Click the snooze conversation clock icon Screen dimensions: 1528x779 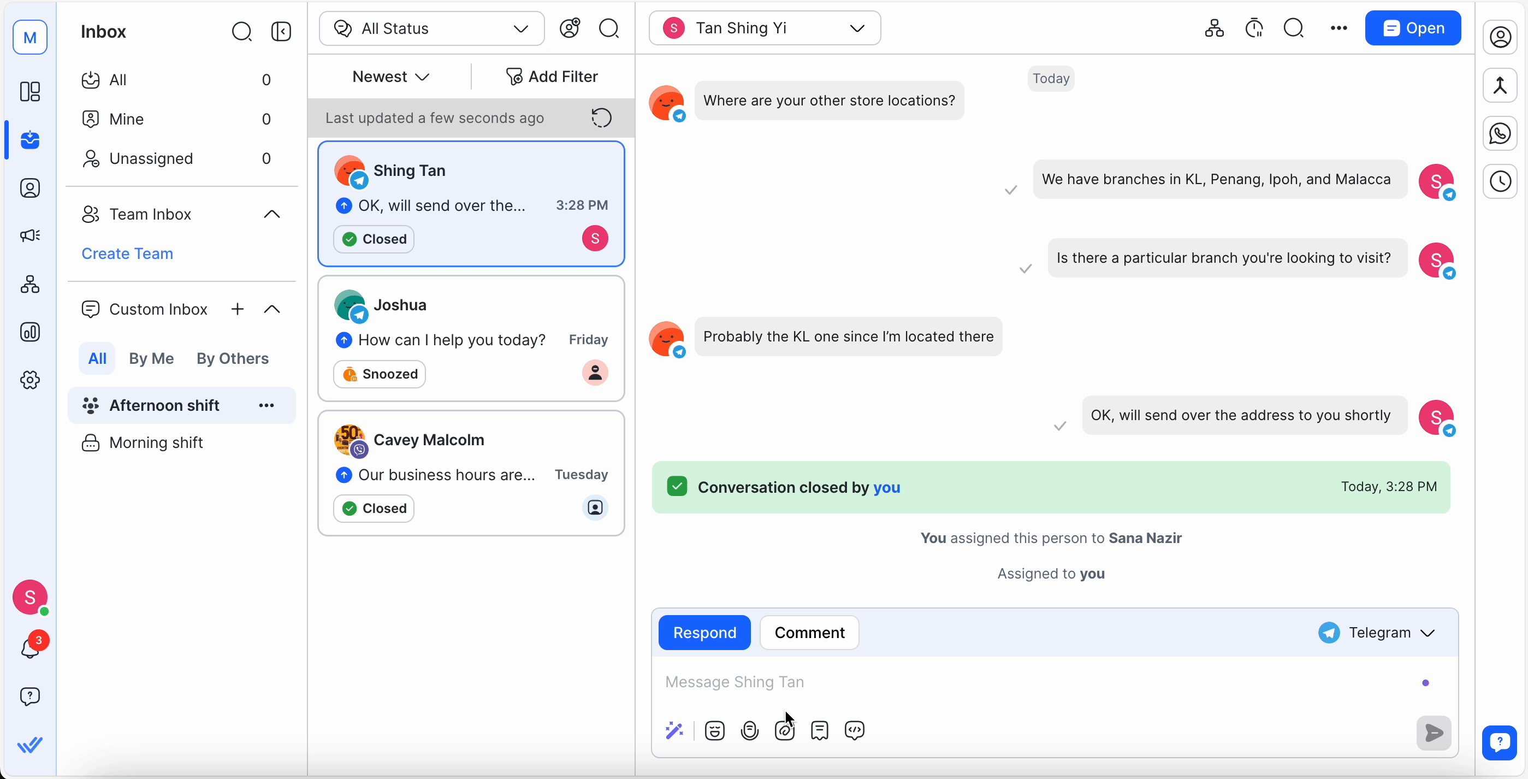click(x=1254, y=28)
